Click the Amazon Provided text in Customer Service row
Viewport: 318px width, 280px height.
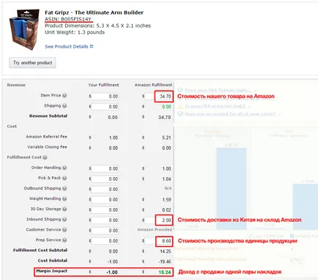155,229
